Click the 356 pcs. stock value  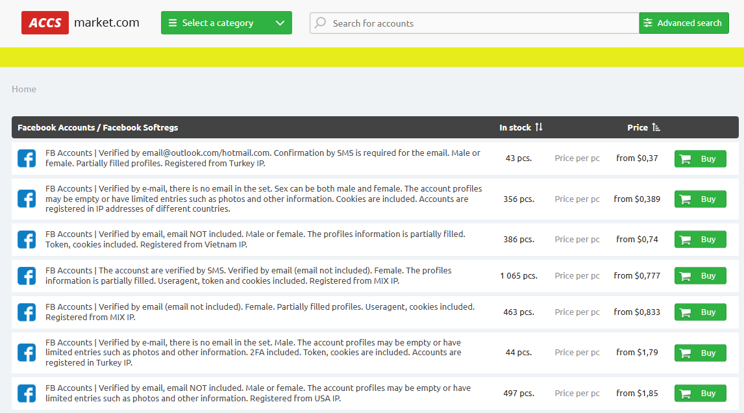click(519, 199)
